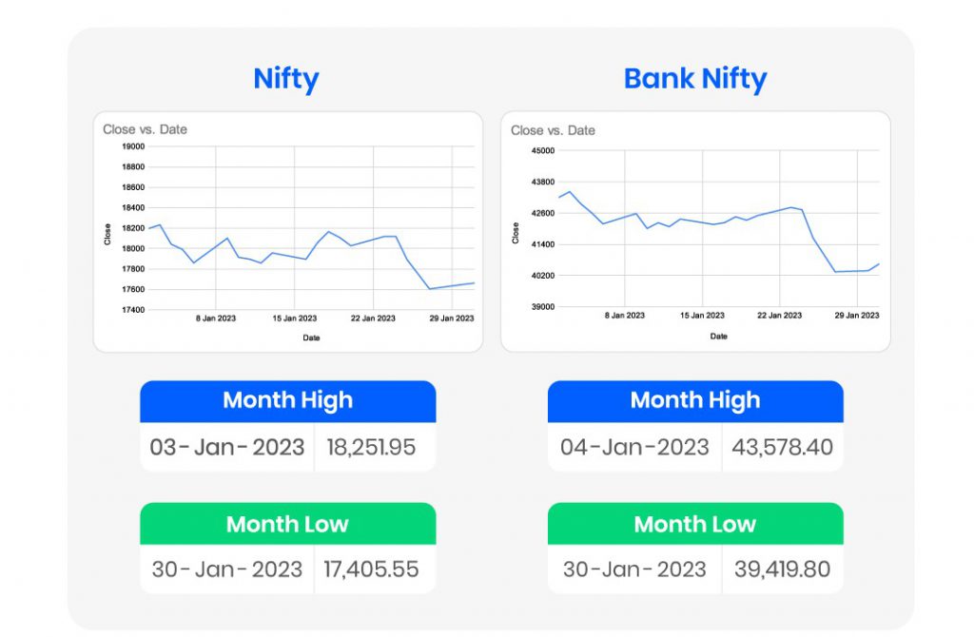
Task: Select the Bank Nifty chart's Close vs. Date title
Action: pyautogui.click(x=553, y=130)
